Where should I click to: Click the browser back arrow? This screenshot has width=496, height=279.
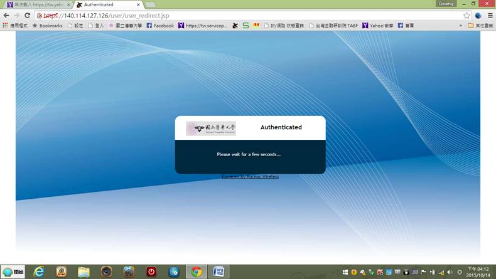tap(6, 15)
